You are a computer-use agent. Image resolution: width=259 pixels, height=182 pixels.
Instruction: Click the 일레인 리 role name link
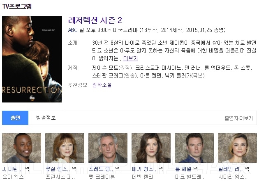pyautogui.click(x=230, y=169)
